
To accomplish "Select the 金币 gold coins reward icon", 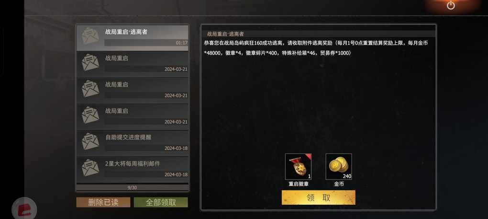I will pos(339,167).
